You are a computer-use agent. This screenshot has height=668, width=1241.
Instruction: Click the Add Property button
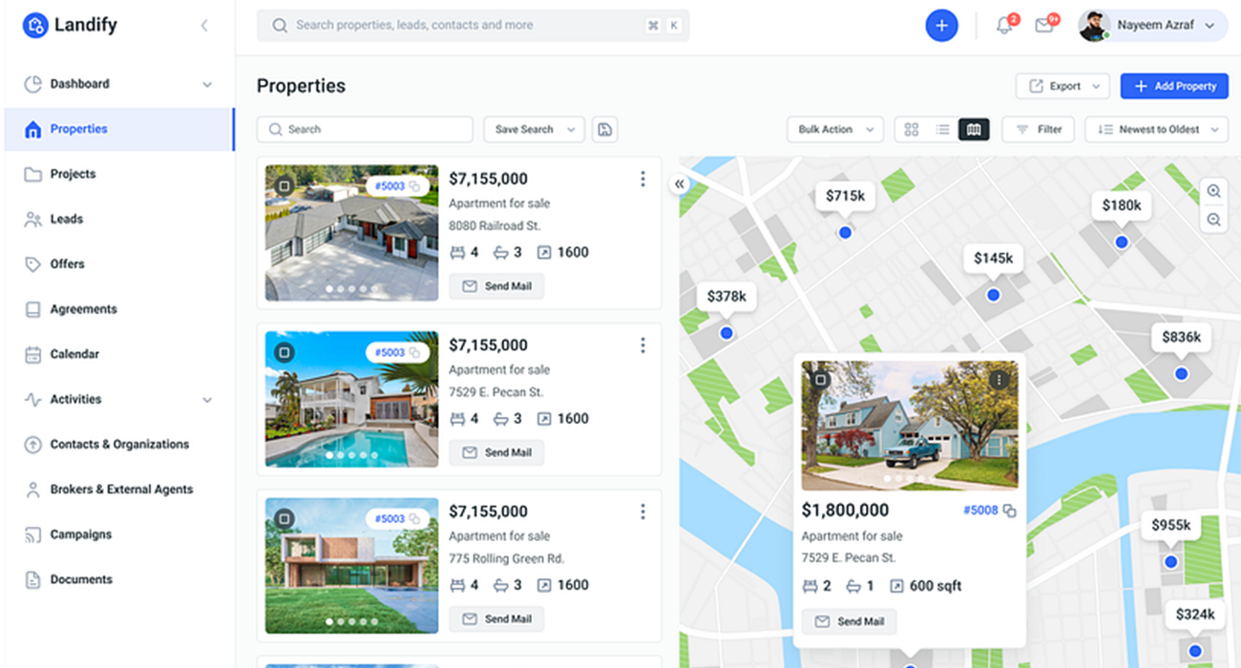pyautogui.click(x=1174, y=86)
